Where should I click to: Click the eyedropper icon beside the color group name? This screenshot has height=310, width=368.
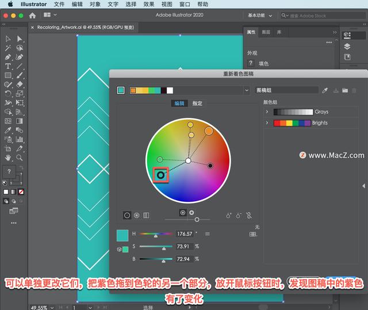pos(325,90)
